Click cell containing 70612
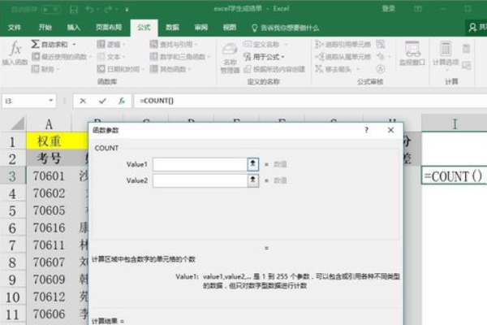The width and height of the screenshot is (487, 325). pyautogui.click(x=49, y=297)
